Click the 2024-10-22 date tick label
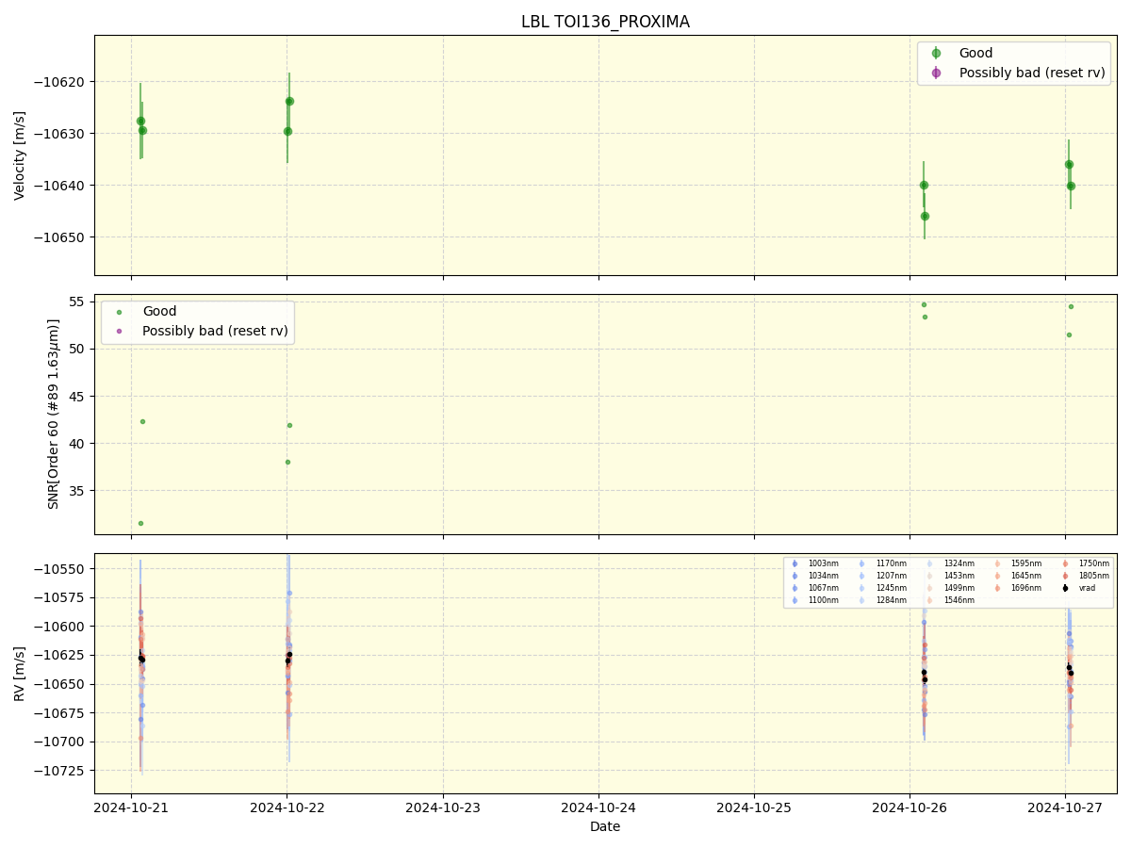Screen dimensions: 1131x848 point(287,807)
